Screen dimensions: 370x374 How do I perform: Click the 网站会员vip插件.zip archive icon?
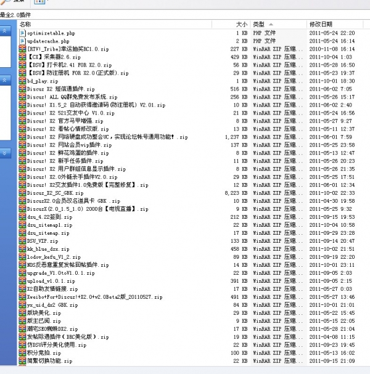tap(22, 145)
